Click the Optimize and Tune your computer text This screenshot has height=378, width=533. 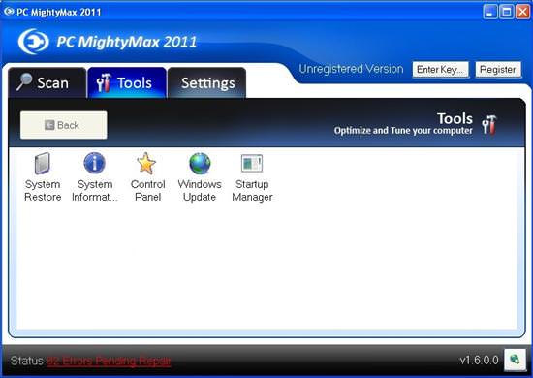pyautogui.click(x=403, y=131)
